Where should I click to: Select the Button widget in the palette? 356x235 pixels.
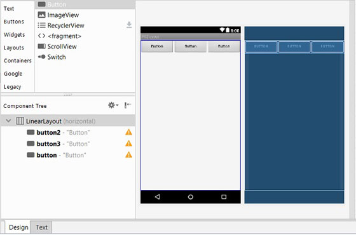point(85,4)
